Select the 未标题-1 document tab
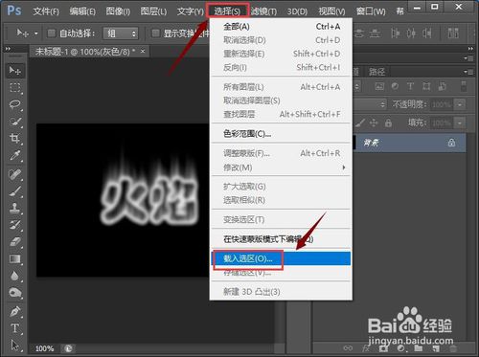This screenshot has height=357, width=479. (x=85, y=52)
